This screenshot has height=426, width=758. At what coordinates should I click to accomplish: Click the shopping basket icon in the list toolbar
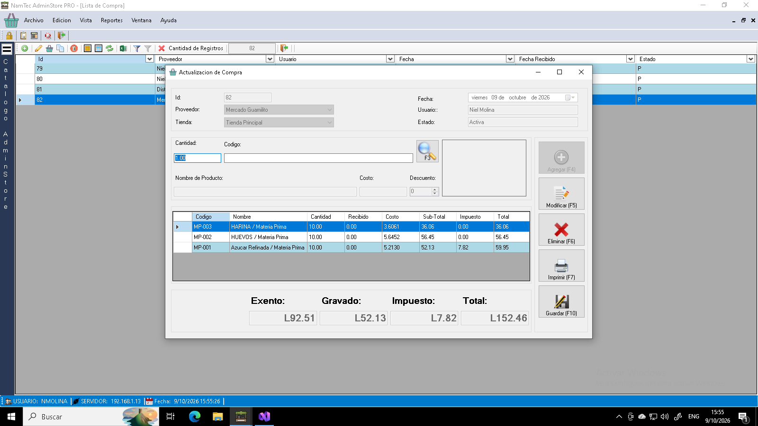point(49,48)
